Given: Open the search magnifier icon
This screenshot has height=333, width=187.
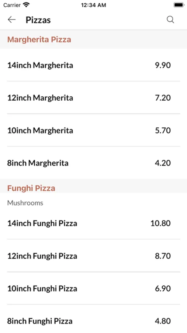Looking at the screenshot, I should 170,20.
